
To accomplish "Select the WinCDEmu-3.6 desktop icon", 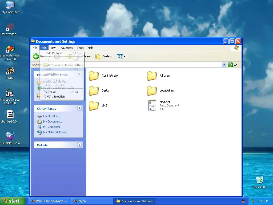I will click(10, 139).
